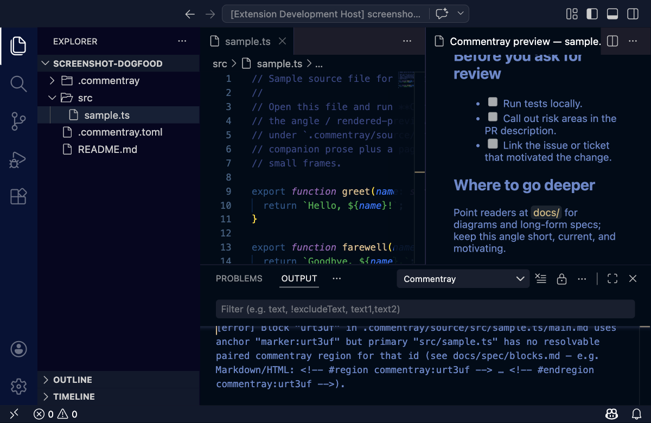Open .commentray.toml file
Image resolution: width=651 pixels, height=423 pixels.
119,132
